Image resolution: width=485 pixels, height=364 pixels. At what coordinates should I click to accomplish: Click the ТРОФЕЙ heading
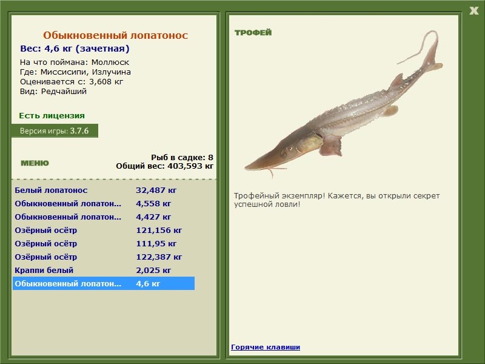[253, 33]
